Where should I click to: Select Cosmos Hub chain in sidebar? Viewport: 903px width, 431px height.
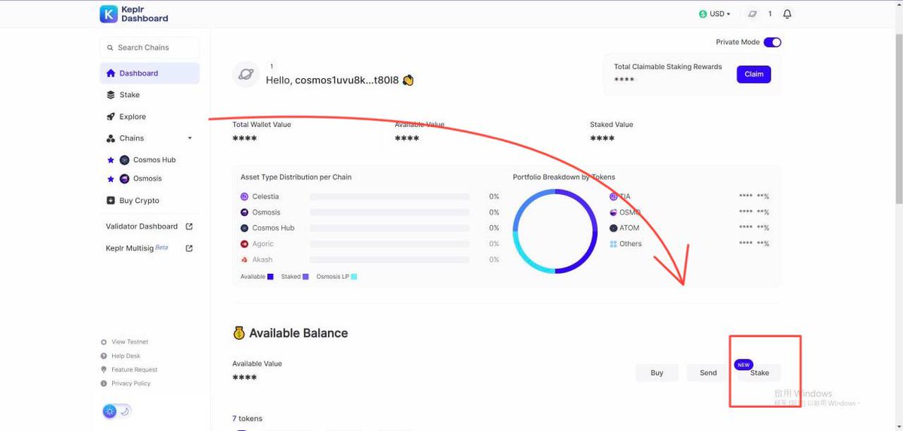(x=154, y=159)
